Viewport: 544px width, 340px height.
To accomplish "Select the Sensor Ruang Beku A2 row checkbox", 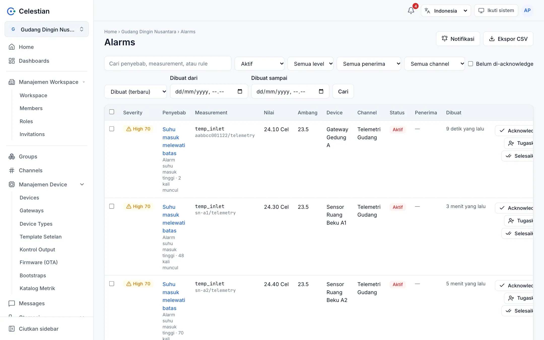I will [112, 284].
